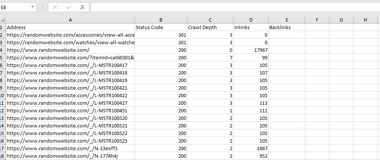Select Crawl Depth 1 in the L-MSTR100451 row
Viewport: 380px width, 160px height.
tap(210, 110)
